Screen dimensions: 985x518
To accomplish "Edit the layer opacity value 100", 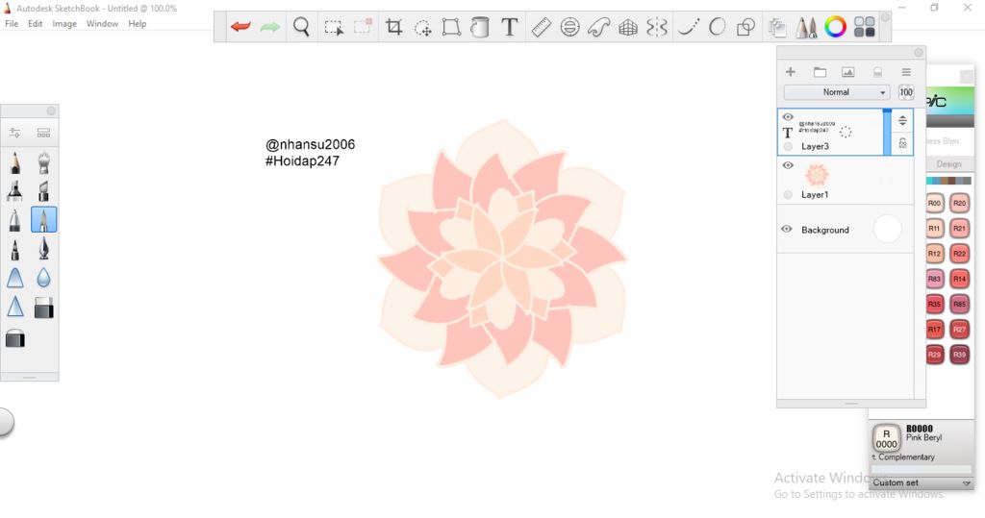I will pyautogui.click(x=906, y=92).
